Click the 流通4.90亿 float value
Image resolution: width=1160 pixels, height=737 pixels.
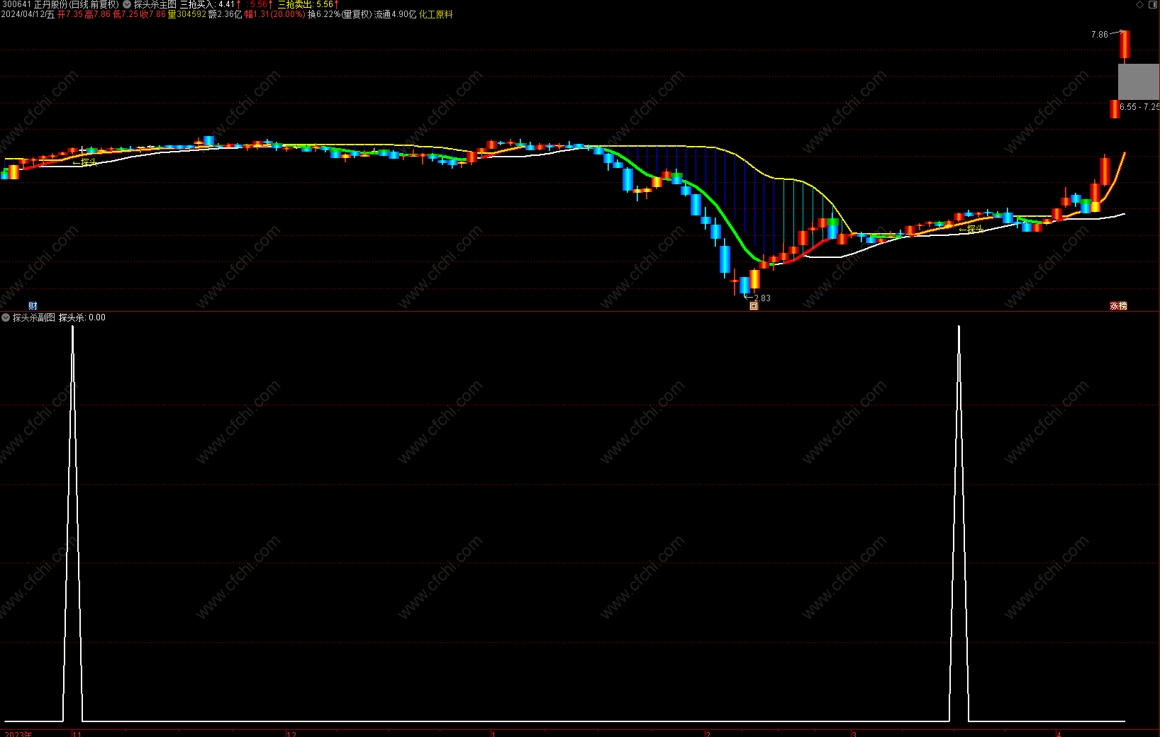[396, 14]
